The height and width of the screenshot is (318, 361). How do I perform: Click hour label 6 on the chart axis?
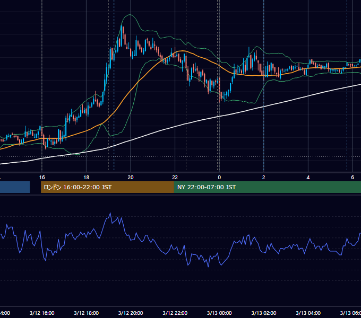pyautogui.click(x=353, y=178)
